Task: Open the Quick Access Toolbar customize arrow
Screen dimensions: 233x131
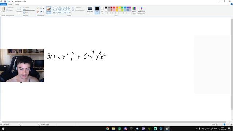Action: coord(12,1)
